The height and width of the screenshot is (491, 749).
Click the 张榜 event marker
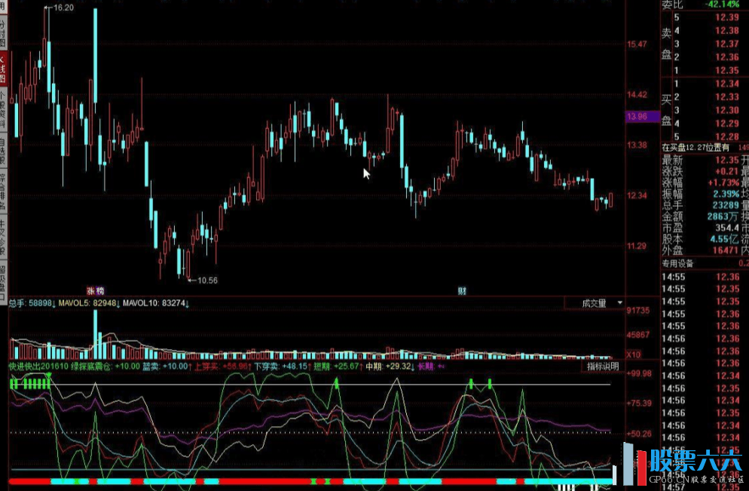[x=95, y=290]
